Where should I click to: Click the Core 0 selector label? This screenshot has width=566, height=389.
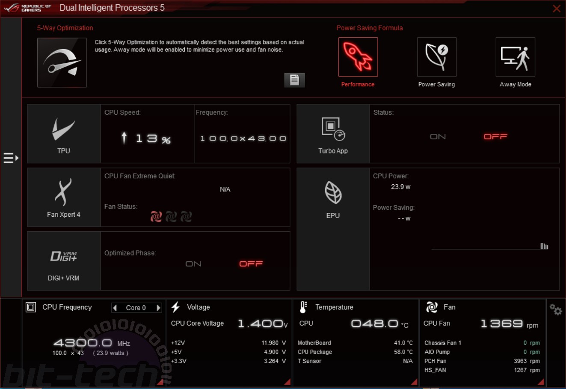point(136,308)
